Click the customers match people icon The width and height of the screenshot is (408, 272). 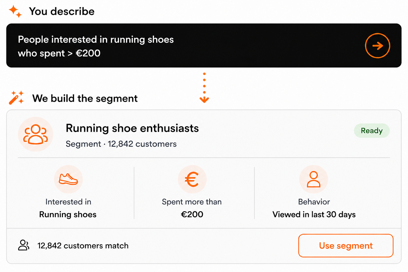[x=24, y=245]
